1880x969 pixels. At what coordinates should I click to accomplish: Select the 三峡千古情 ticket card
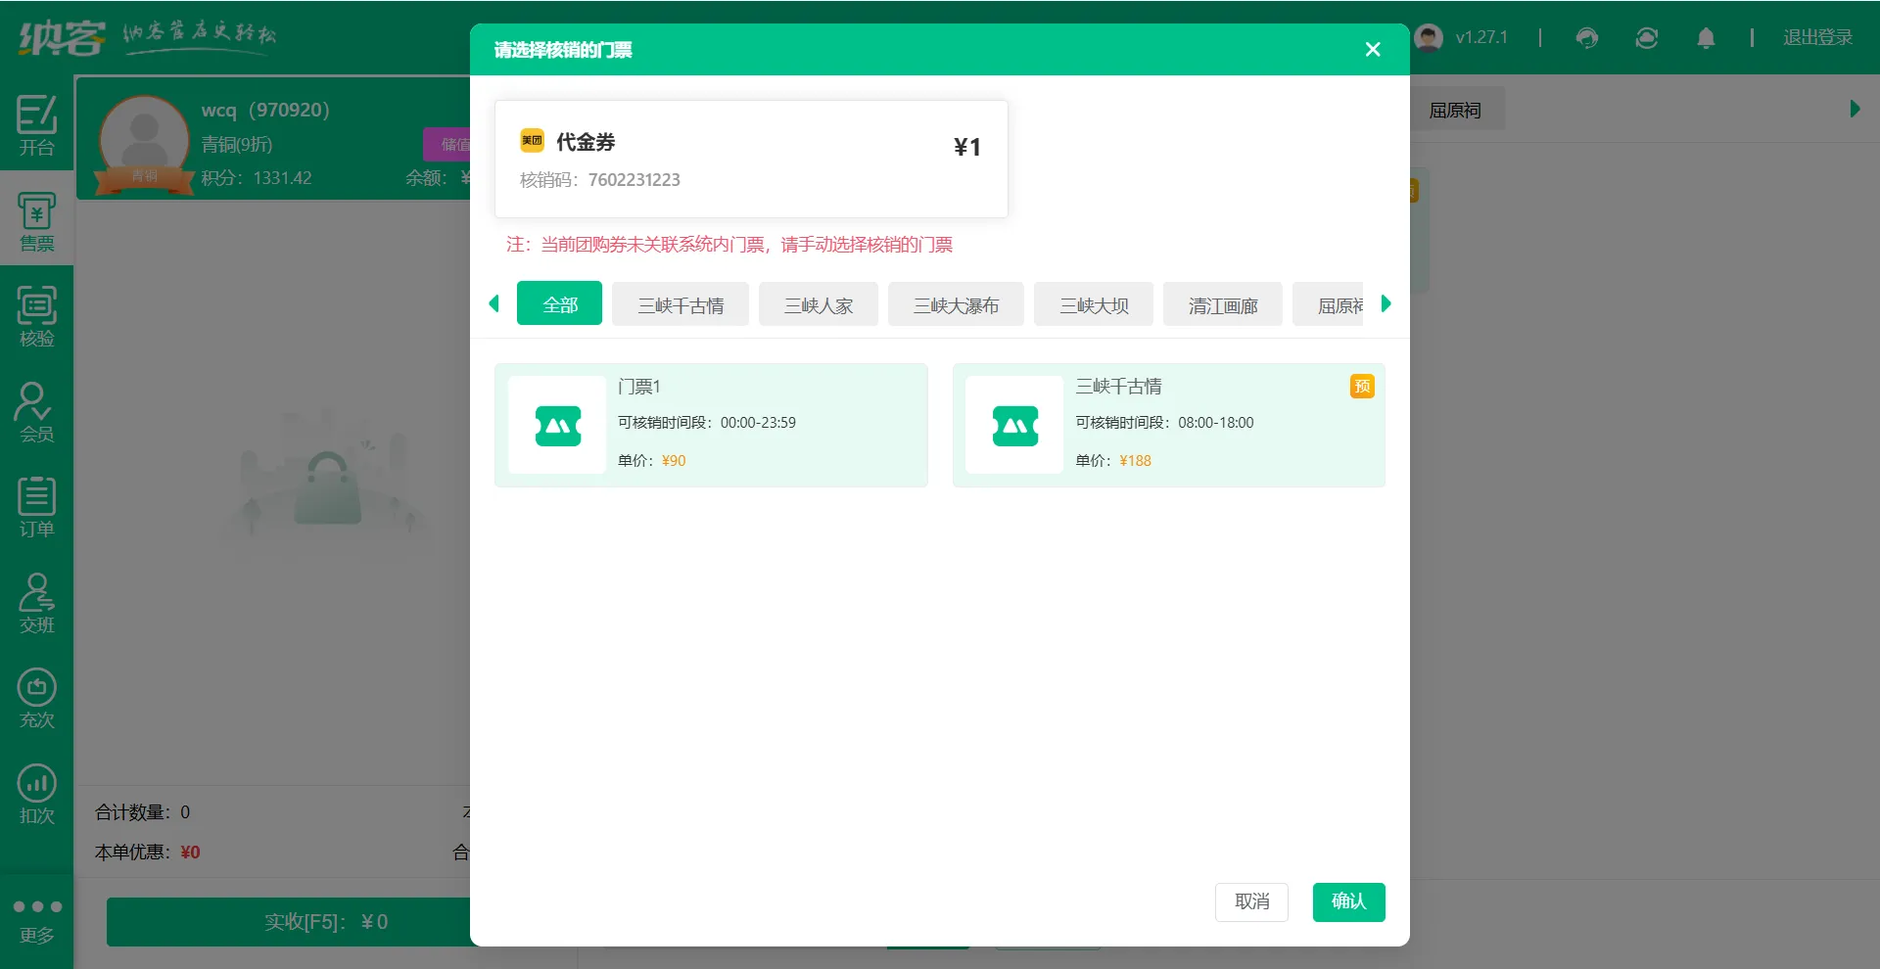coord(1168,425)
